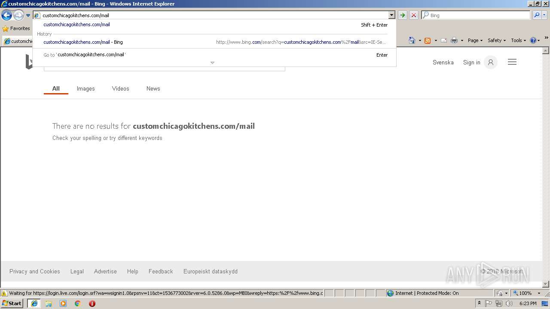Click the scrollbar up arrow
This screenshot has width=550, height=309.
pyautogui.click(x=546, y=51)
